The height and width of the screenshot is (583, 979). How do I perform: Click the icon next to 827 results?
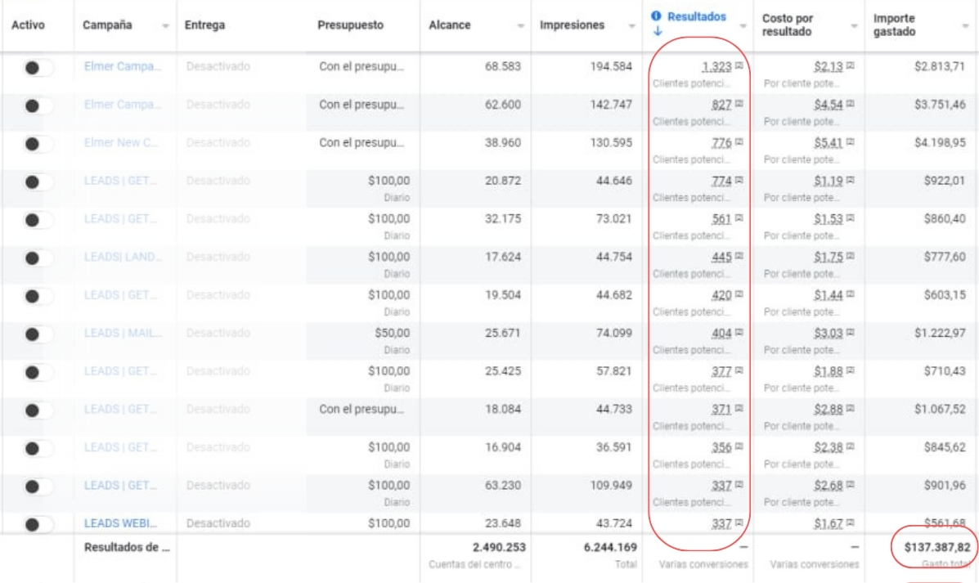tap(739, 105)
